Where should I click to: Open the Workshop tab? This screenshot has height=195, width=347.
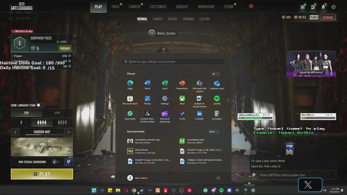point(206,7)
